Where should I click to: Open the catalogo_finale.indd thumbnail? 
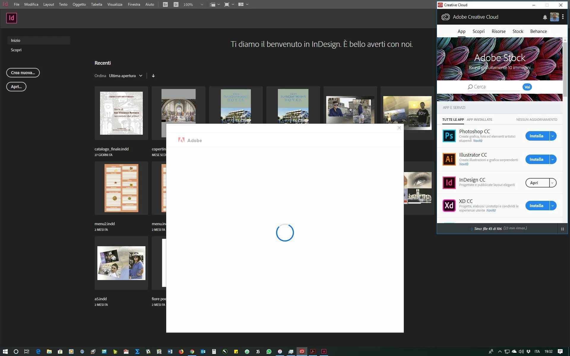pos(121,113)
